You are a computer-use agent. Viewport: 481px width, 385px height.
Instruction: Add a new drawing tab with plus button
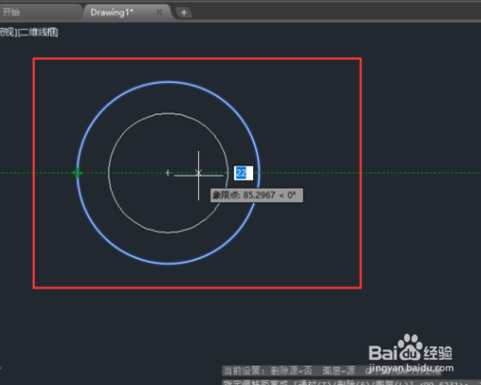(x=184, y=13)
